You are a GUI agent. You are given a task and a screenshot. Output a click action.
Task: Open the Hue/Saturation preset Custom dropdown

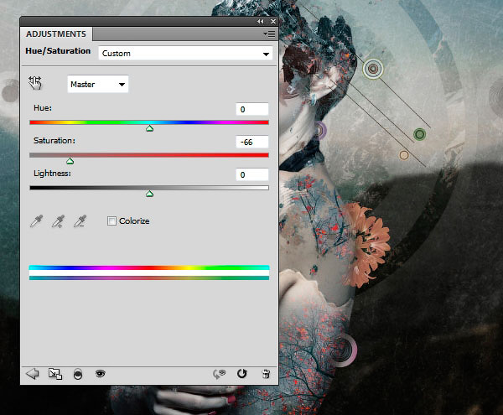point(185,54)
